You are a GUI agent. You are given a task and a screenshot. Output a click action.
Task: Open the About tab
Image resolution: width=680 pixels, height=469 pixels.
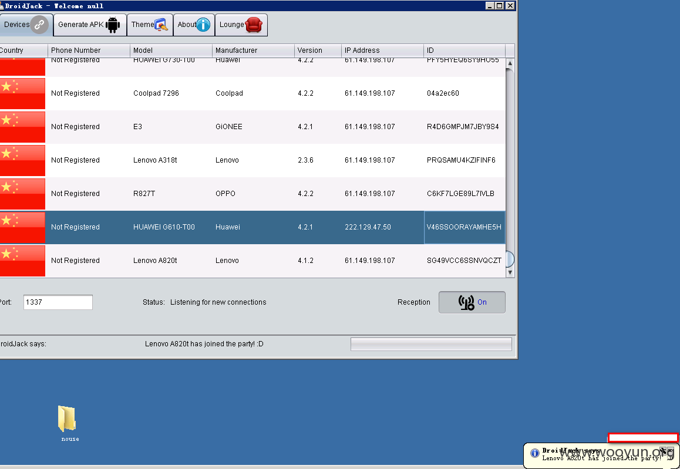(x=194, y=25)
